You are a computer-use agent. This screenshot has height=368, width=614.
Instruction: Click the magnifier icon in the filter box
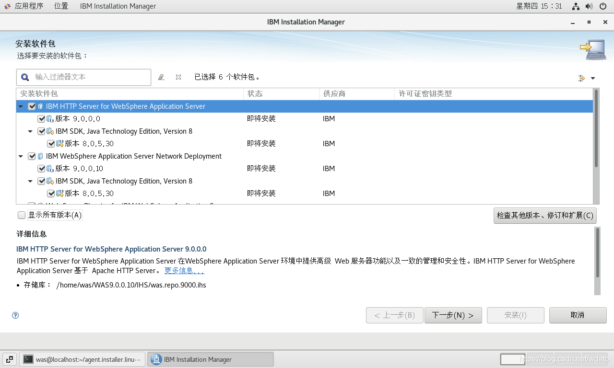(25, 77)
